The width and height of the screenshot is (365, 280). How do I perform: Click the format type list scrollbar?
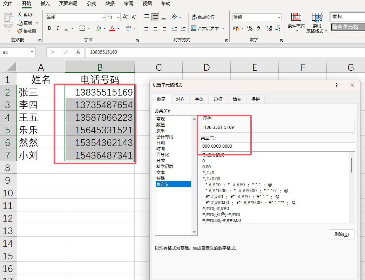coord(352,165)
